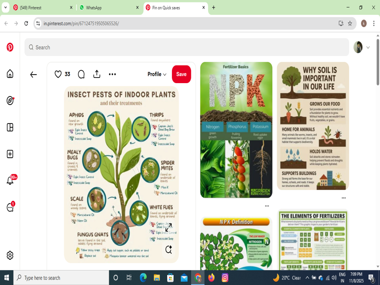
Task: Open the Explore compass icon
Action: 10,100
